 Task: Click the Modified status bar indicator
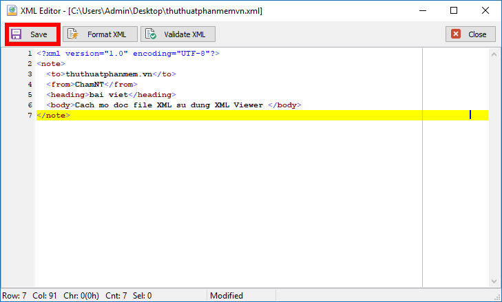(227, 296)
